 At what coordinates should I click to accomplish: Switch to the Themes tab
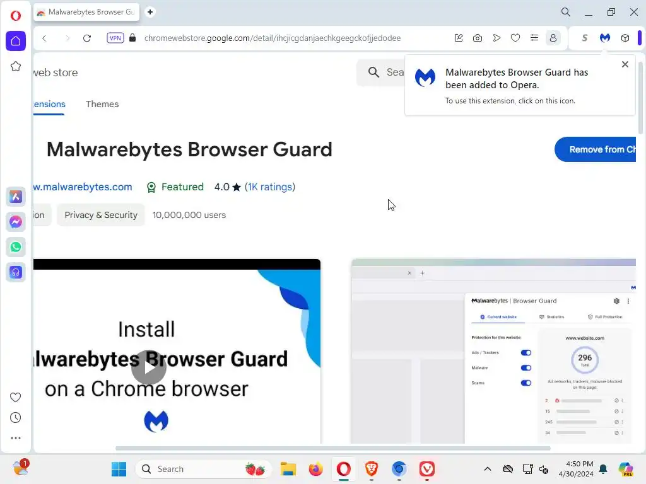pyautogui.click(x=102, y=104)
